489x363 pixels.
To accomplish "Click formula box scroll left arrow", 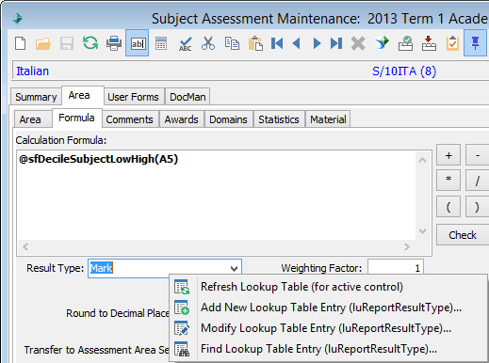I will pyautogui.click(x=25, y=247).
